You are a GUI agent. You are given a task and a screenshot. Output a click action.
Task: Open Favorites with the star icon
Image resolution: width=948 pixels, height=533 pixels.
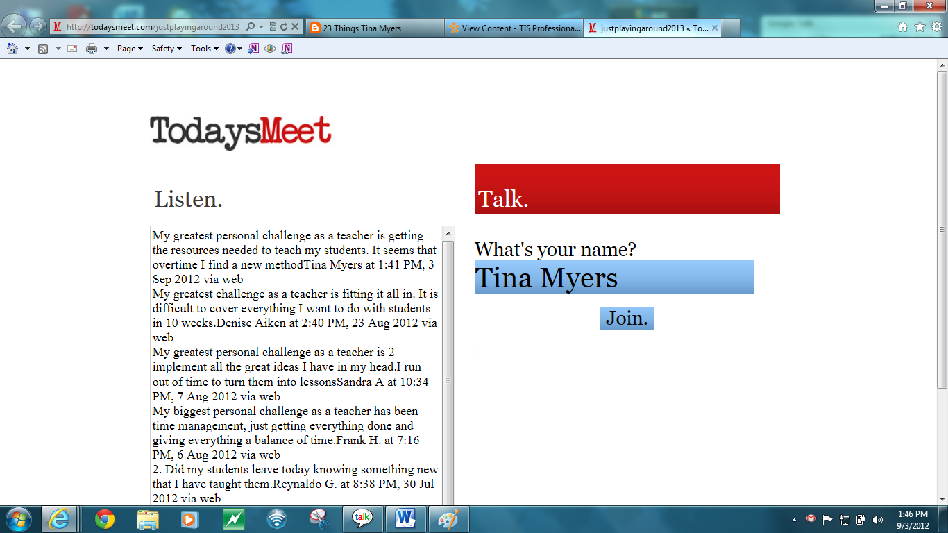(x=920, y=27)
